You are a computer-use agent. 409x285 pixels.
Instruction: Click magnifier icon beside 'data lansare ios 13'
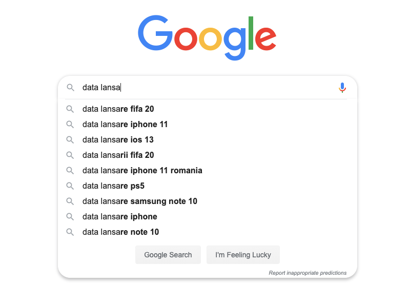tap(70, 139)
